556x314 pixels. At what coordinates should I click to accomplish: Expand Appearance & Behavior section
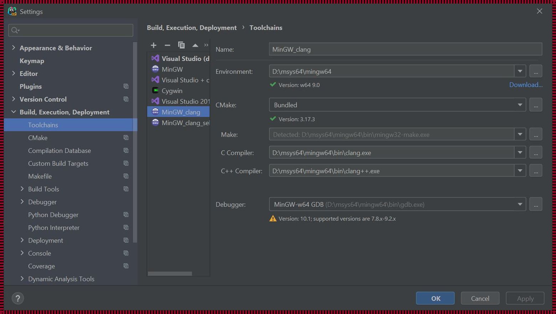(x=14, y=47)
